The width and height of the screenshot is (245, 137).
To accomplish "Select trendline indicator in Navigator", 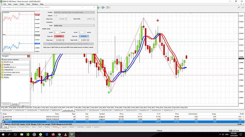I will [x=7, y=65].
